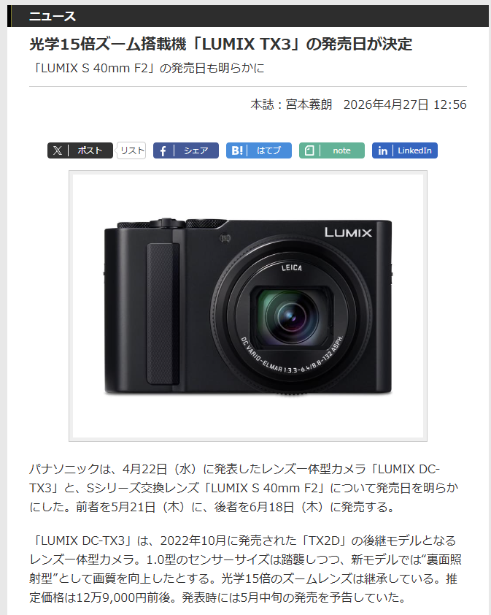Click the subtitle about LUMIX S 40mm F2

tap(147, 68)
